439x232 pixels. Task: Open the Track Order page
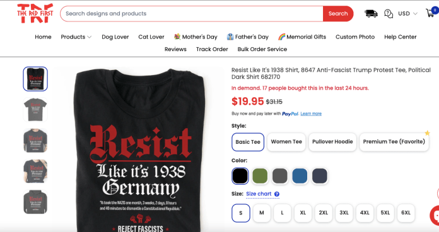click(212, 49)
